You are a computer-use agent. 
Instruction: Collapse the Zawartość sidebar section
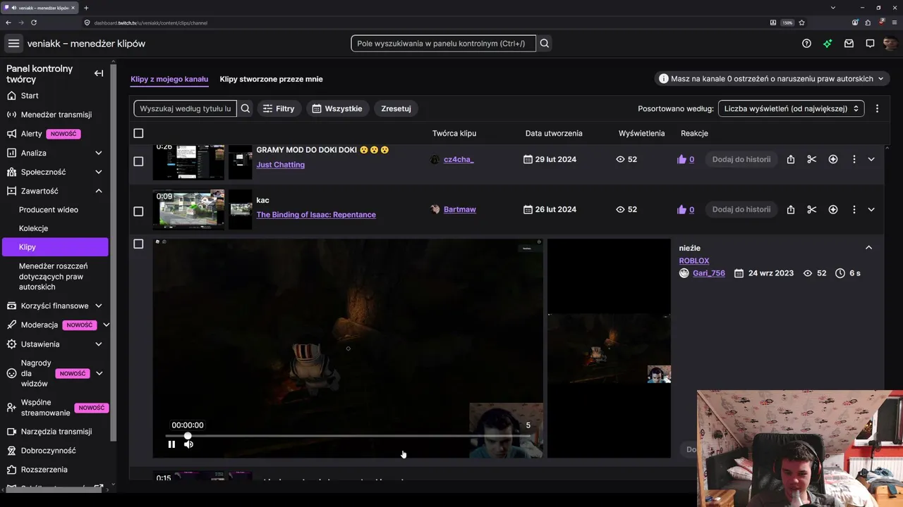[99, 191]
